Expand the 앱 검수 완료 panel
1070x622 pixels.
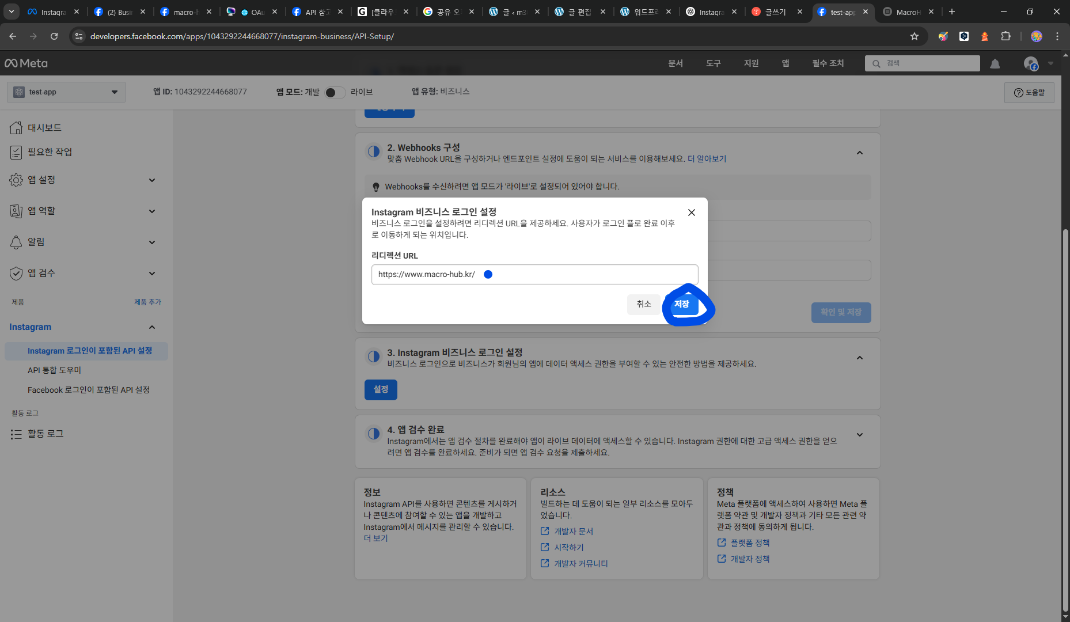pyautogui.click(x=860, y=435)
